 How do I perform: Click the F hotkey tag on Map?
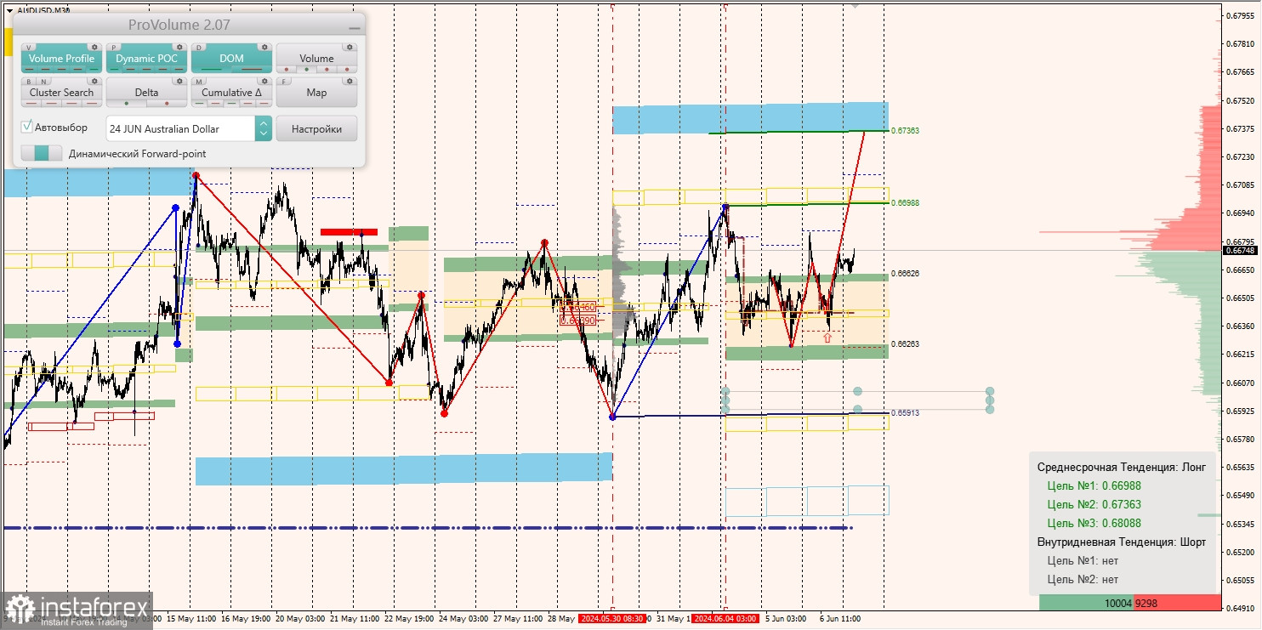tap(285, 82)
